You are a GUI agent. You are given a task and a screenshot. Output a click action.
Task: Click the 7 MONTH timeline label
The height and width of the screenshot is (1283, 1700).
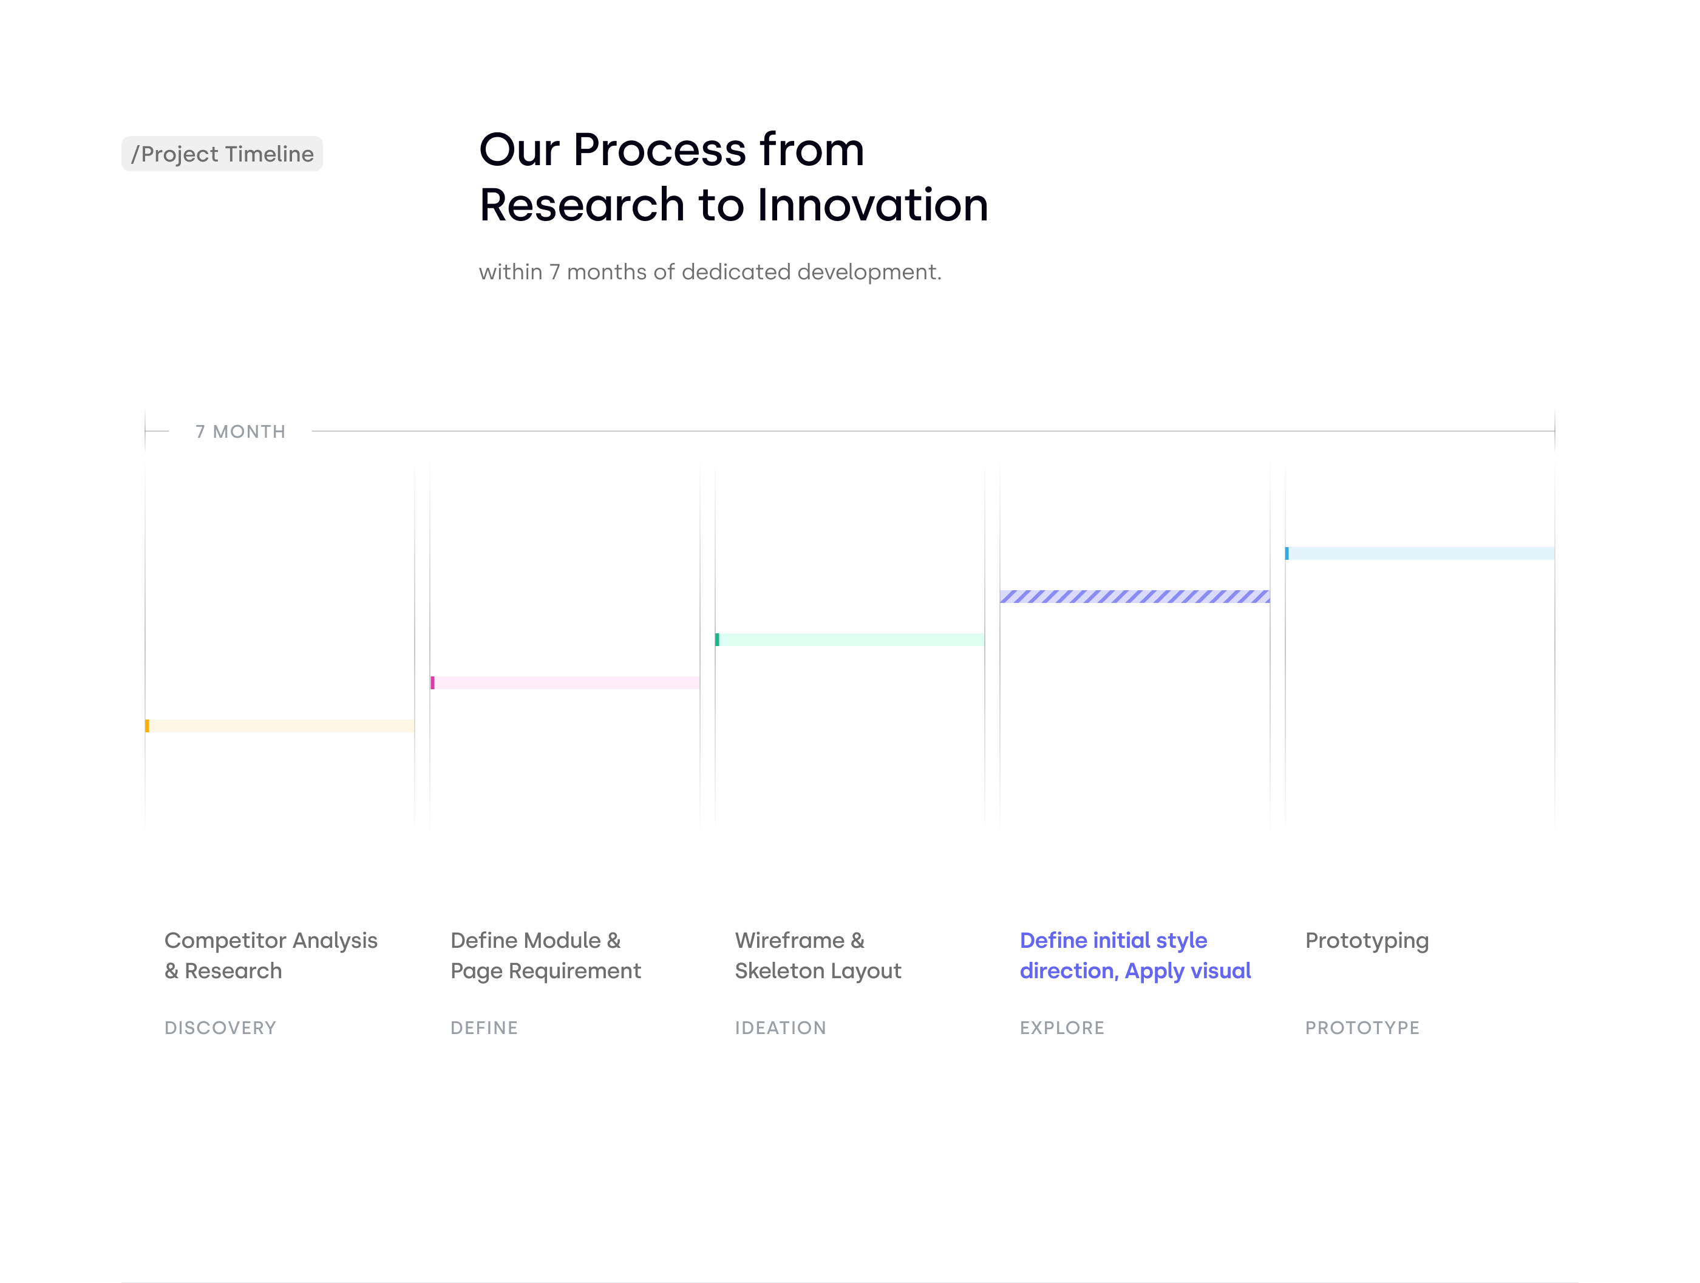point(240,431)
